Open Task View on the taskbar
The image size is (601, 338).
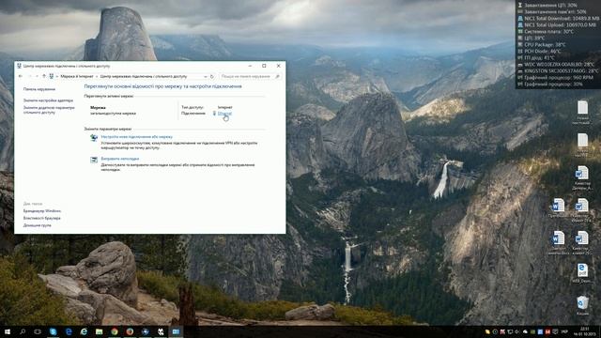tap(38, 331)
